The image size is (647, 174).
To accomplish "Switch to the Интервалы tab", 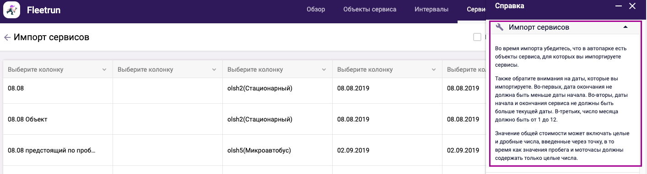I will click(431, 9).
